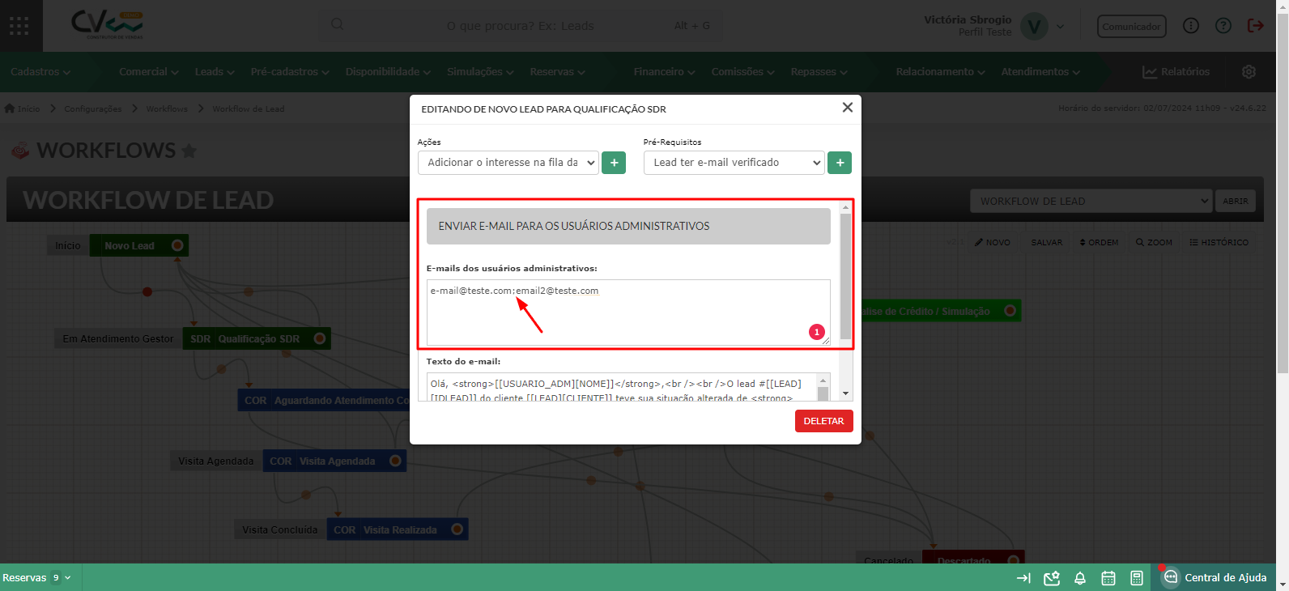Open the info circle icon in header
1289x591 pixels.
(1191, 26)
